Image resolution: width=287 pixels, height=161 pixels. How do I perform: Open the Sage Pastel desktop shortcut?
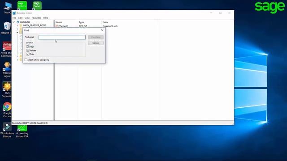pyautogui.click(x=37, y=5)
